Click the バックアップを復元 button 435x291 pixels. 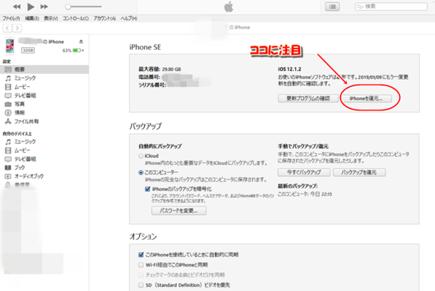[360, 172]
